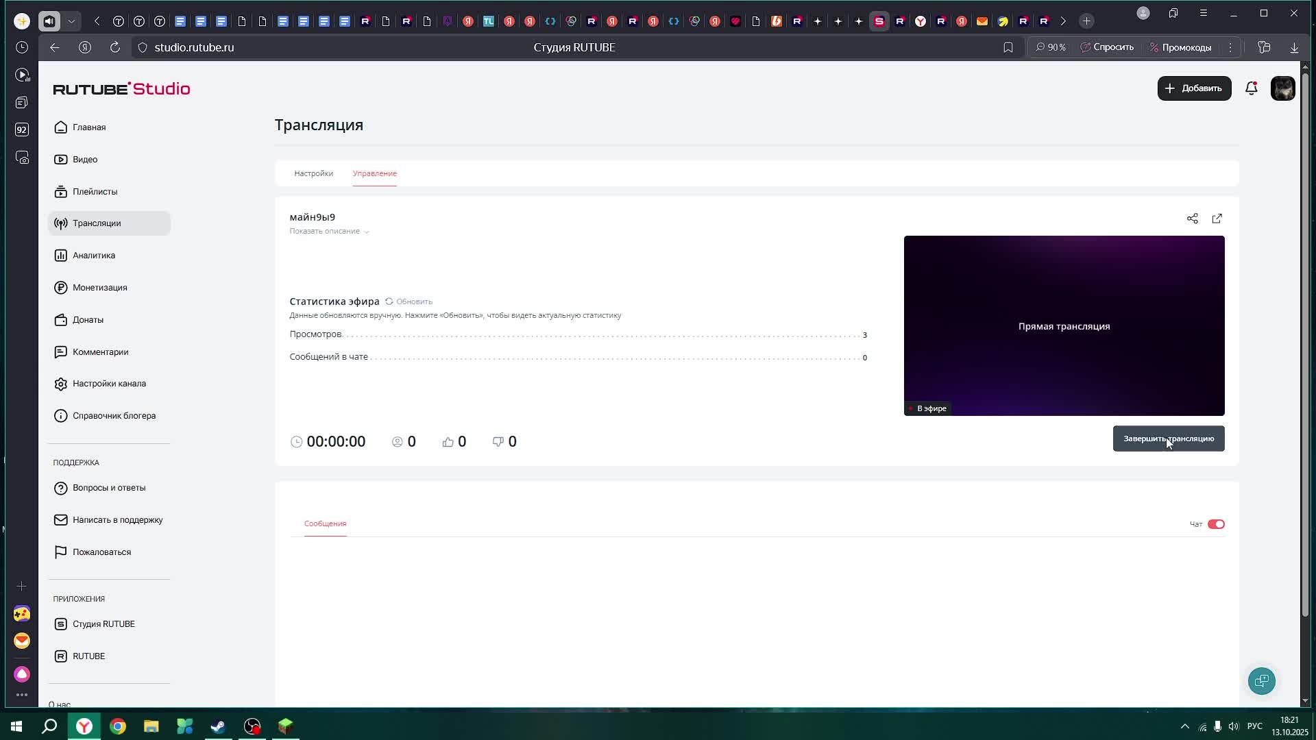Screen dimensions: 1316x740
Task: Select the Сообщения tab
Action: (x=325, y=523)
